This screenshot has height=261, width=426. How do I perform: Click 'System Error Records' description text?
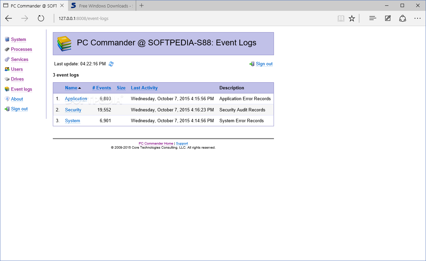241,121
